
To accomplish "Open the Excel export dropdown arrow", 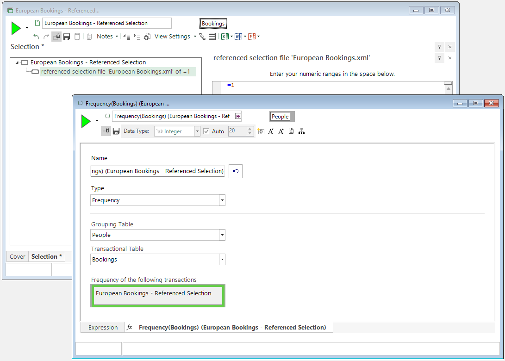I will click(x=231, y=37).
